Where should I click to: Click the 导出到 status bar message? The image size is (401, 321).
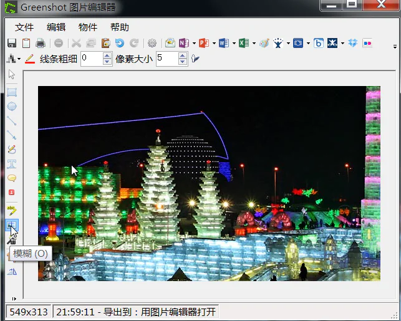coord(136,312)
